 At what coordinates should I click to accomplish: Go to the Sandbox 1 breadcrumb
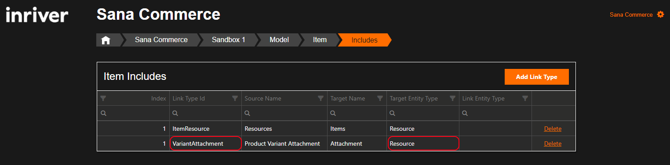228,40
